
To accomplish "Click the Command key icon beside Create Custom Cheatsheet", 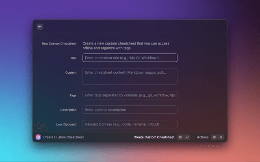I will [x=180, y=137].
